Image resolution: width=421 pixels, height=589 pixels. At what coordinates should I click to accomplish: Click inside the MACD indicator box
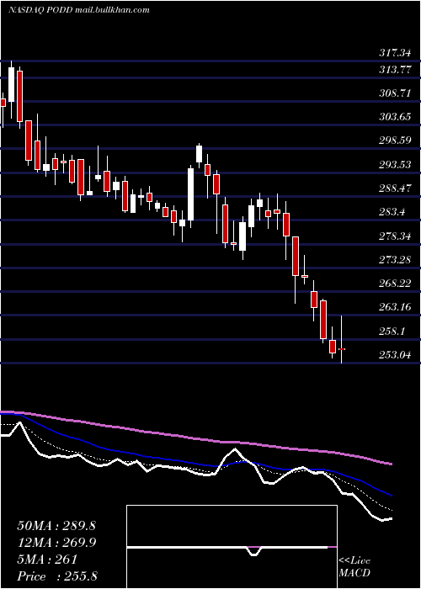pos(232,547)
